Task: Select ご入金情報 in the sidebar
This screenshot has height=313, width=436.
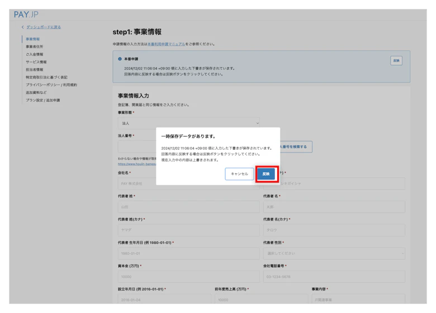Action: pyautogui.click(x=35, y=54)
